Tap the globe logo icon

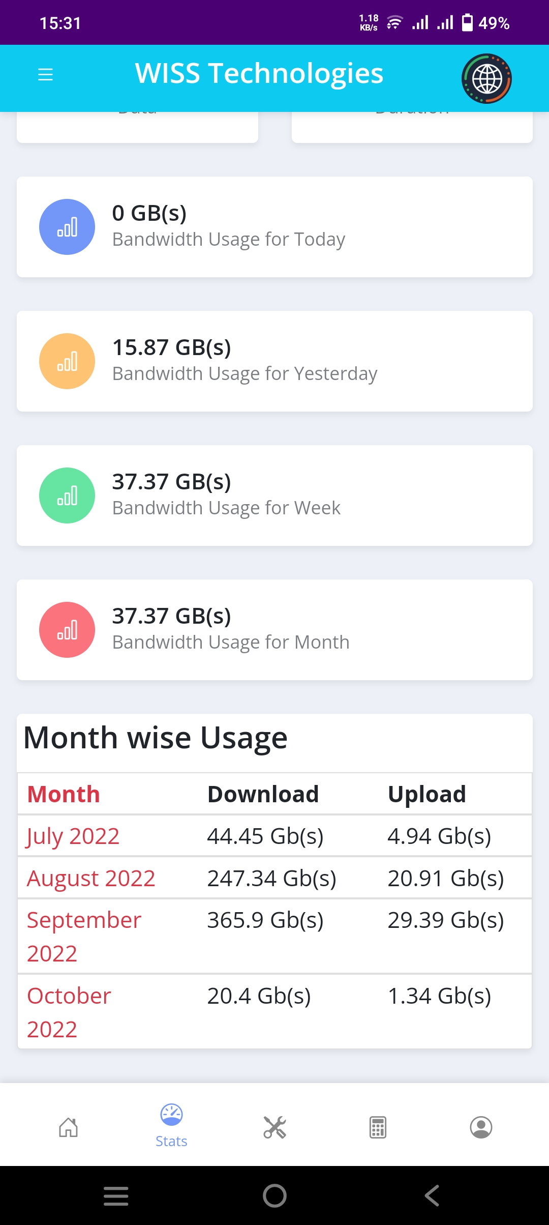[486, 79]
